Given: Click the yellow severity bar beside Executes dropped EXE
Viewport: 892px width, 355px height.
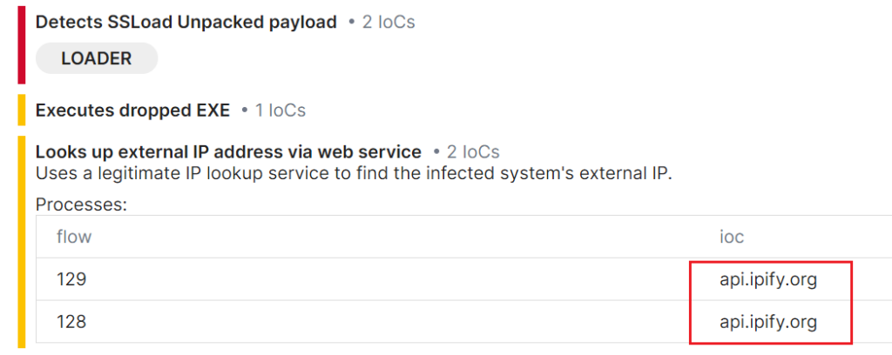Looking at the screenshot, I should click(x=22, y=111).
